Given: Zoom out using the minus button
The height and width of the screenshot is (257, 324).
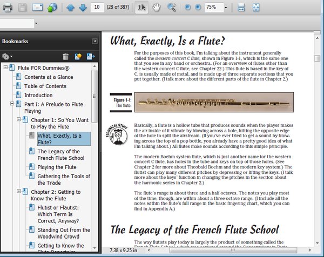Looking at the screenshot, I should pos(187,8).
